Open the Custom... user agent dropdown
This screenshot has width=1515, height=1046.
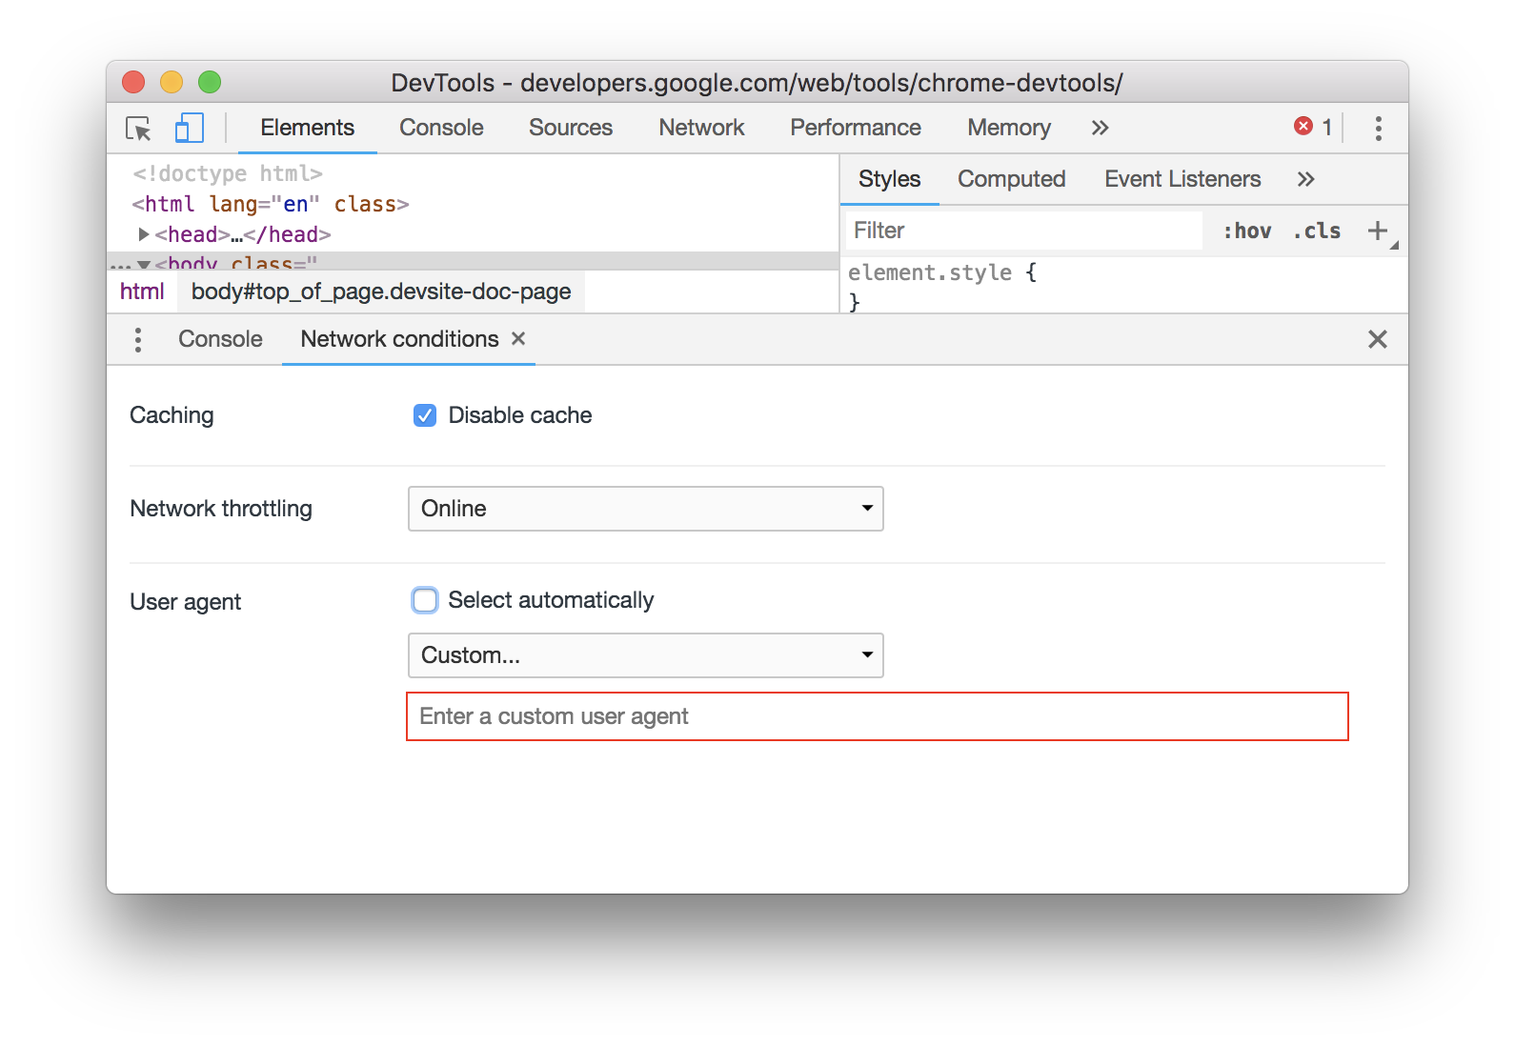(x=646, y=655)
